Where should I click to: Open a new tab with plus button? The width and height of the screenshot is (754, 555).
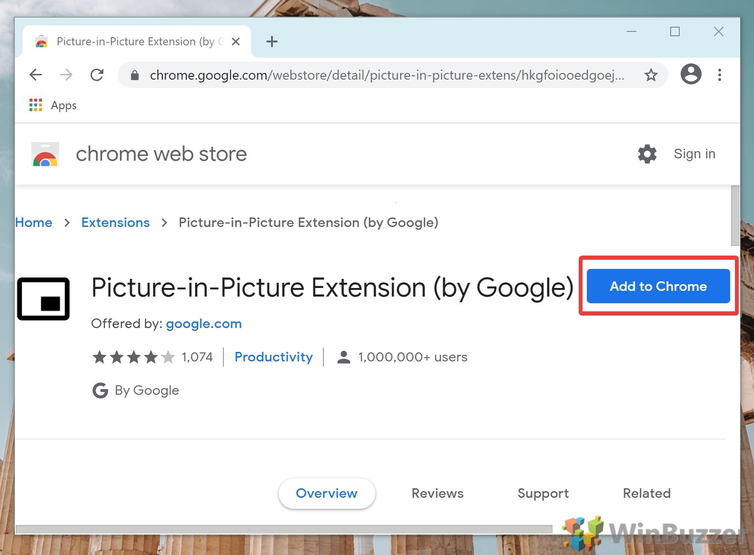[x=272, y=41]
